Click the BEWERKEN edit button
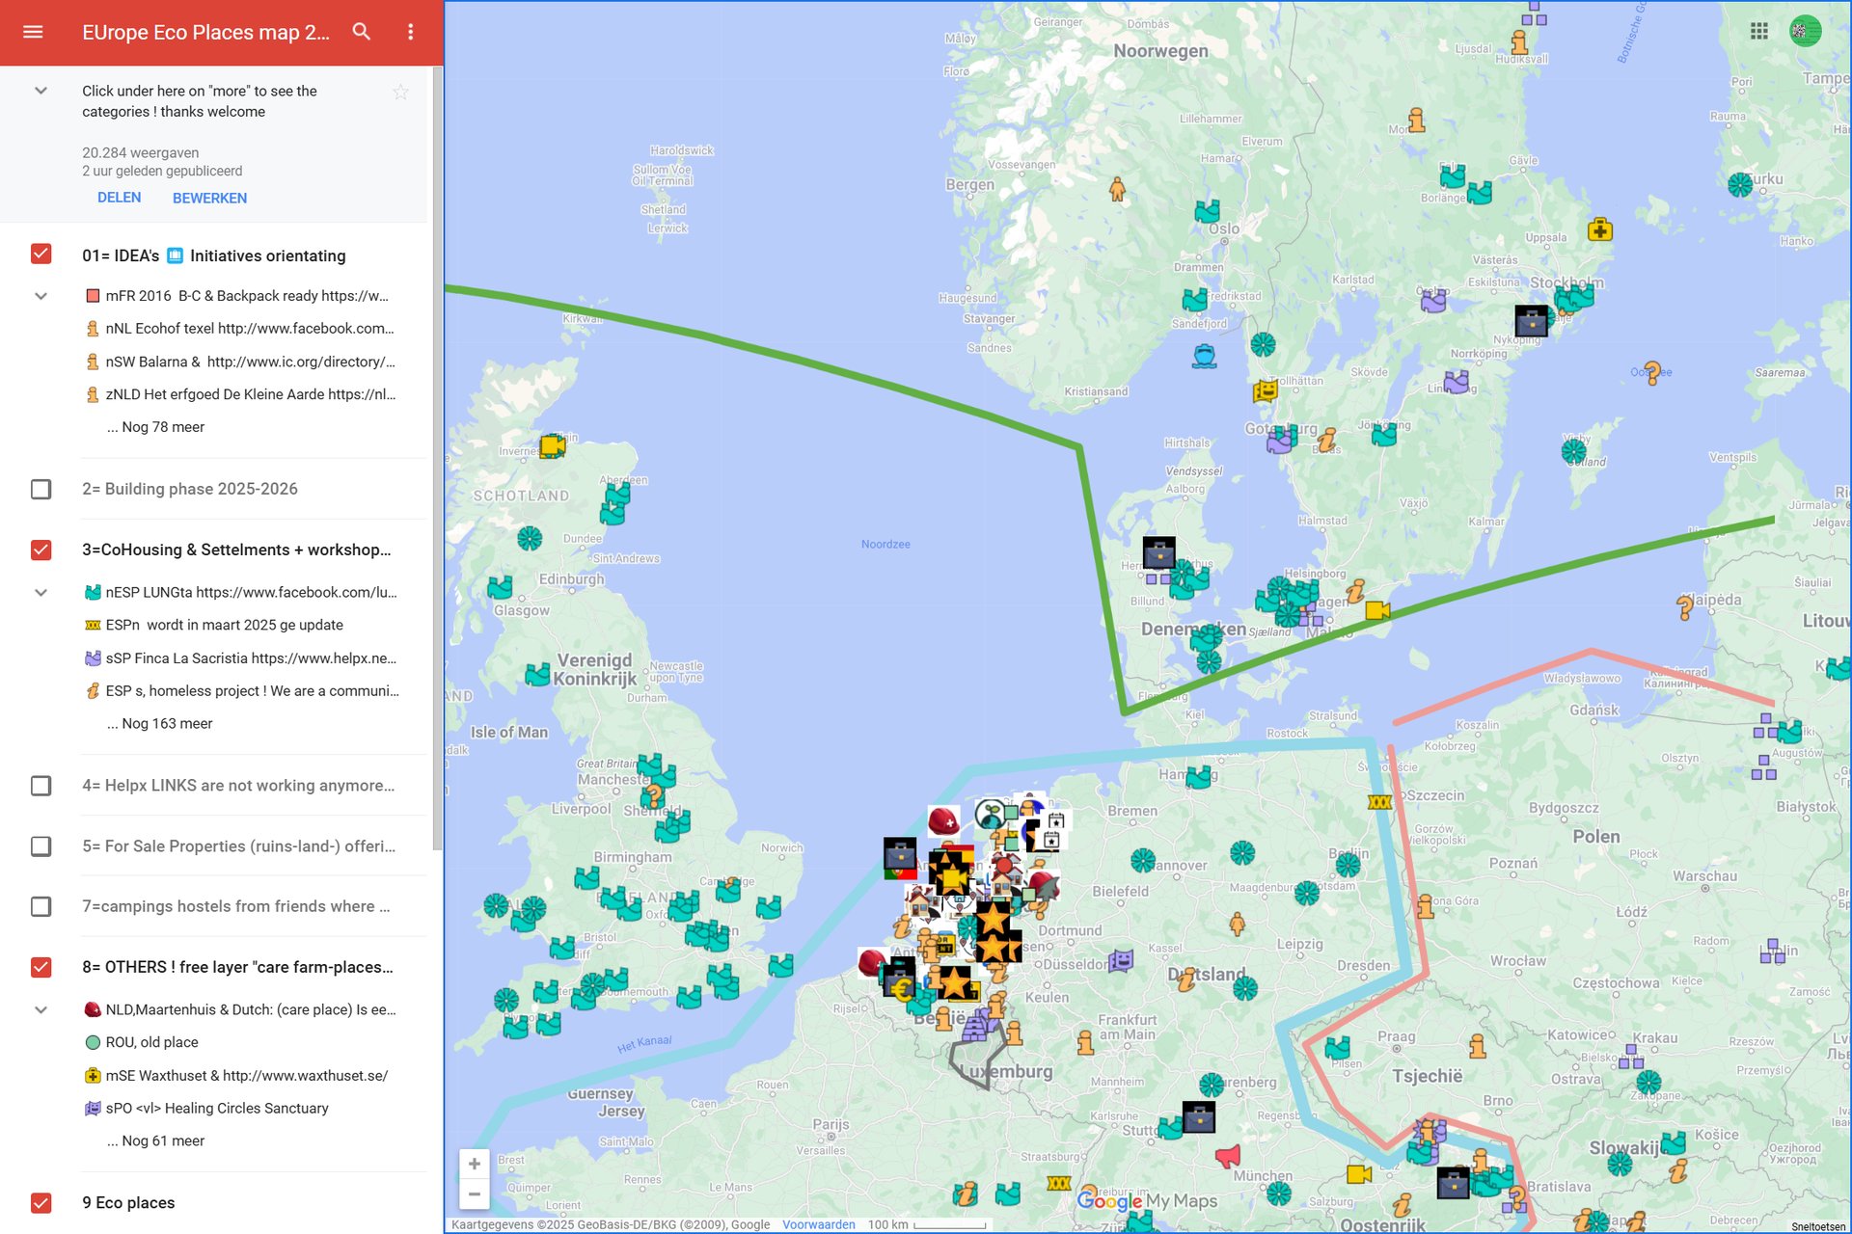The image size is (1852, 1234). (x=209, y=198)
